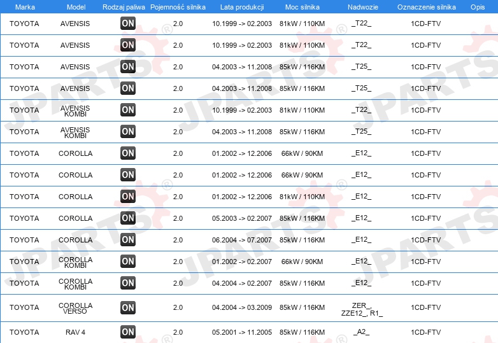Select 85kW / 116KM in RAV 4 row
This screenshot has width=498, height=343.
pos(302,332)
